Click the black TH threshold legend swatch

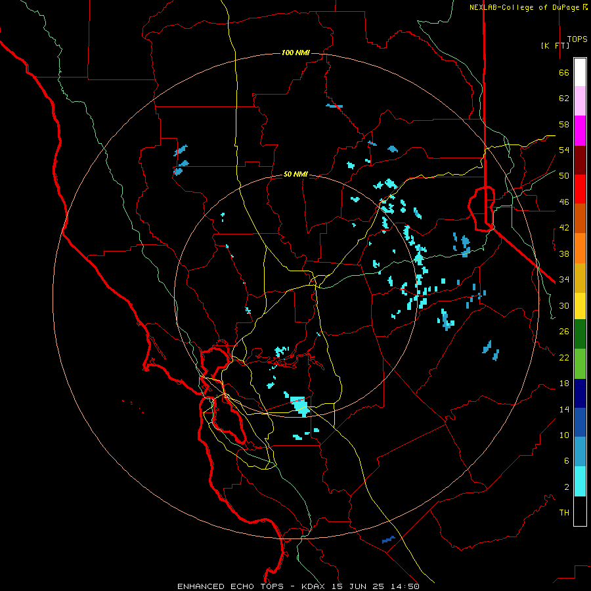pyautogui.click(x=580, y=511)
